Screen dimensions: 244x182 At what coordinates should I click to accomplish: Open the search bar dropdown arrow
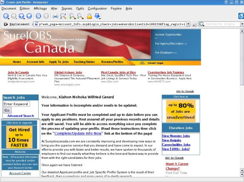(242, 24)
